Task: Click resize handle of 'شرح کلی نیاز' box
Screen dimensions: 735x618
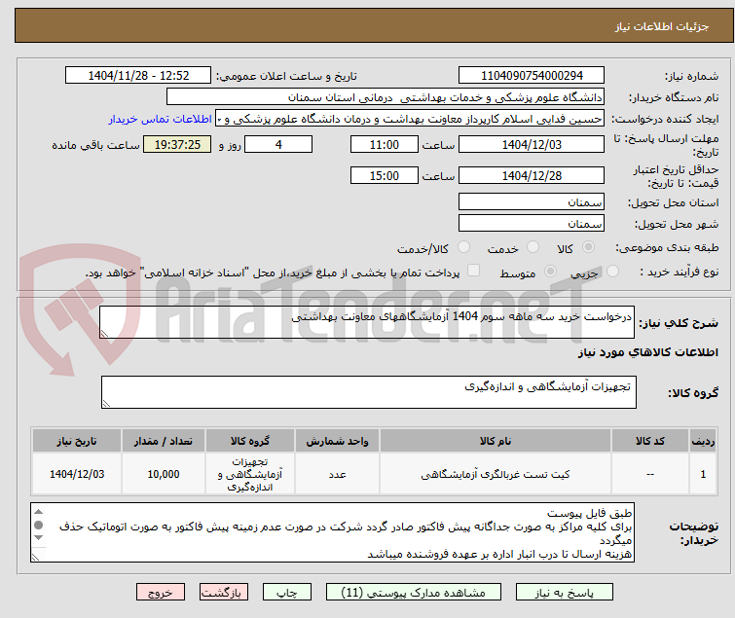Action: click(104, 333)
